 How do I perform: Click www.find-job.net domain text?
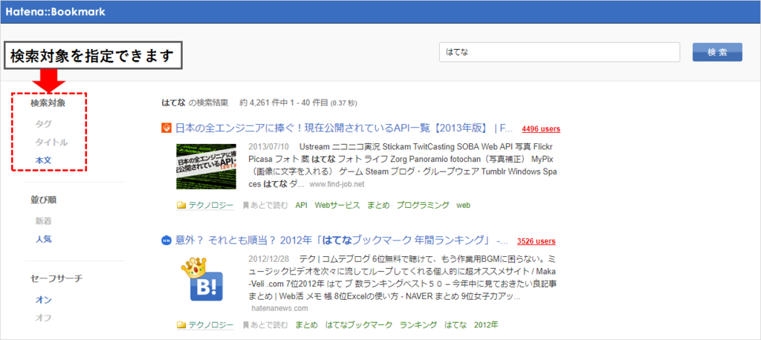pyautogui.click(x=337, y=184)
